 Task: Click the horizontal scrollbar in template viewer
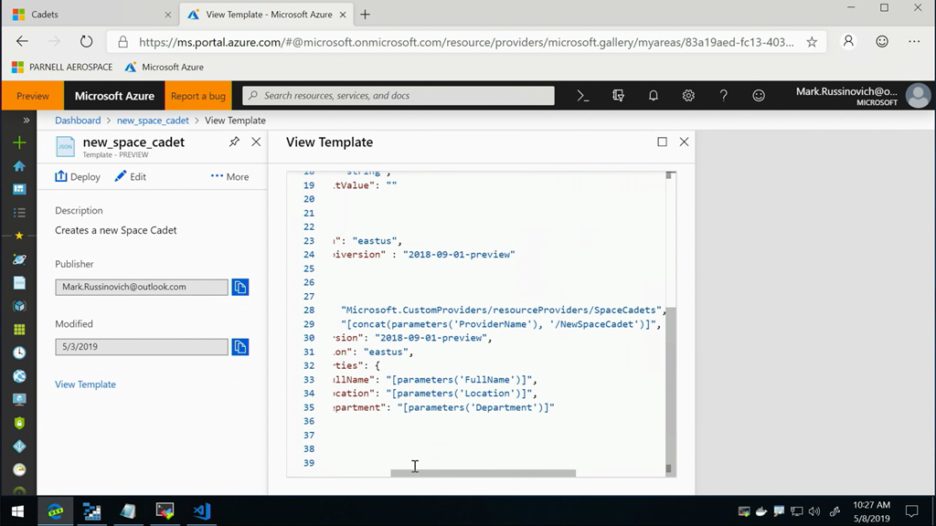483,473
